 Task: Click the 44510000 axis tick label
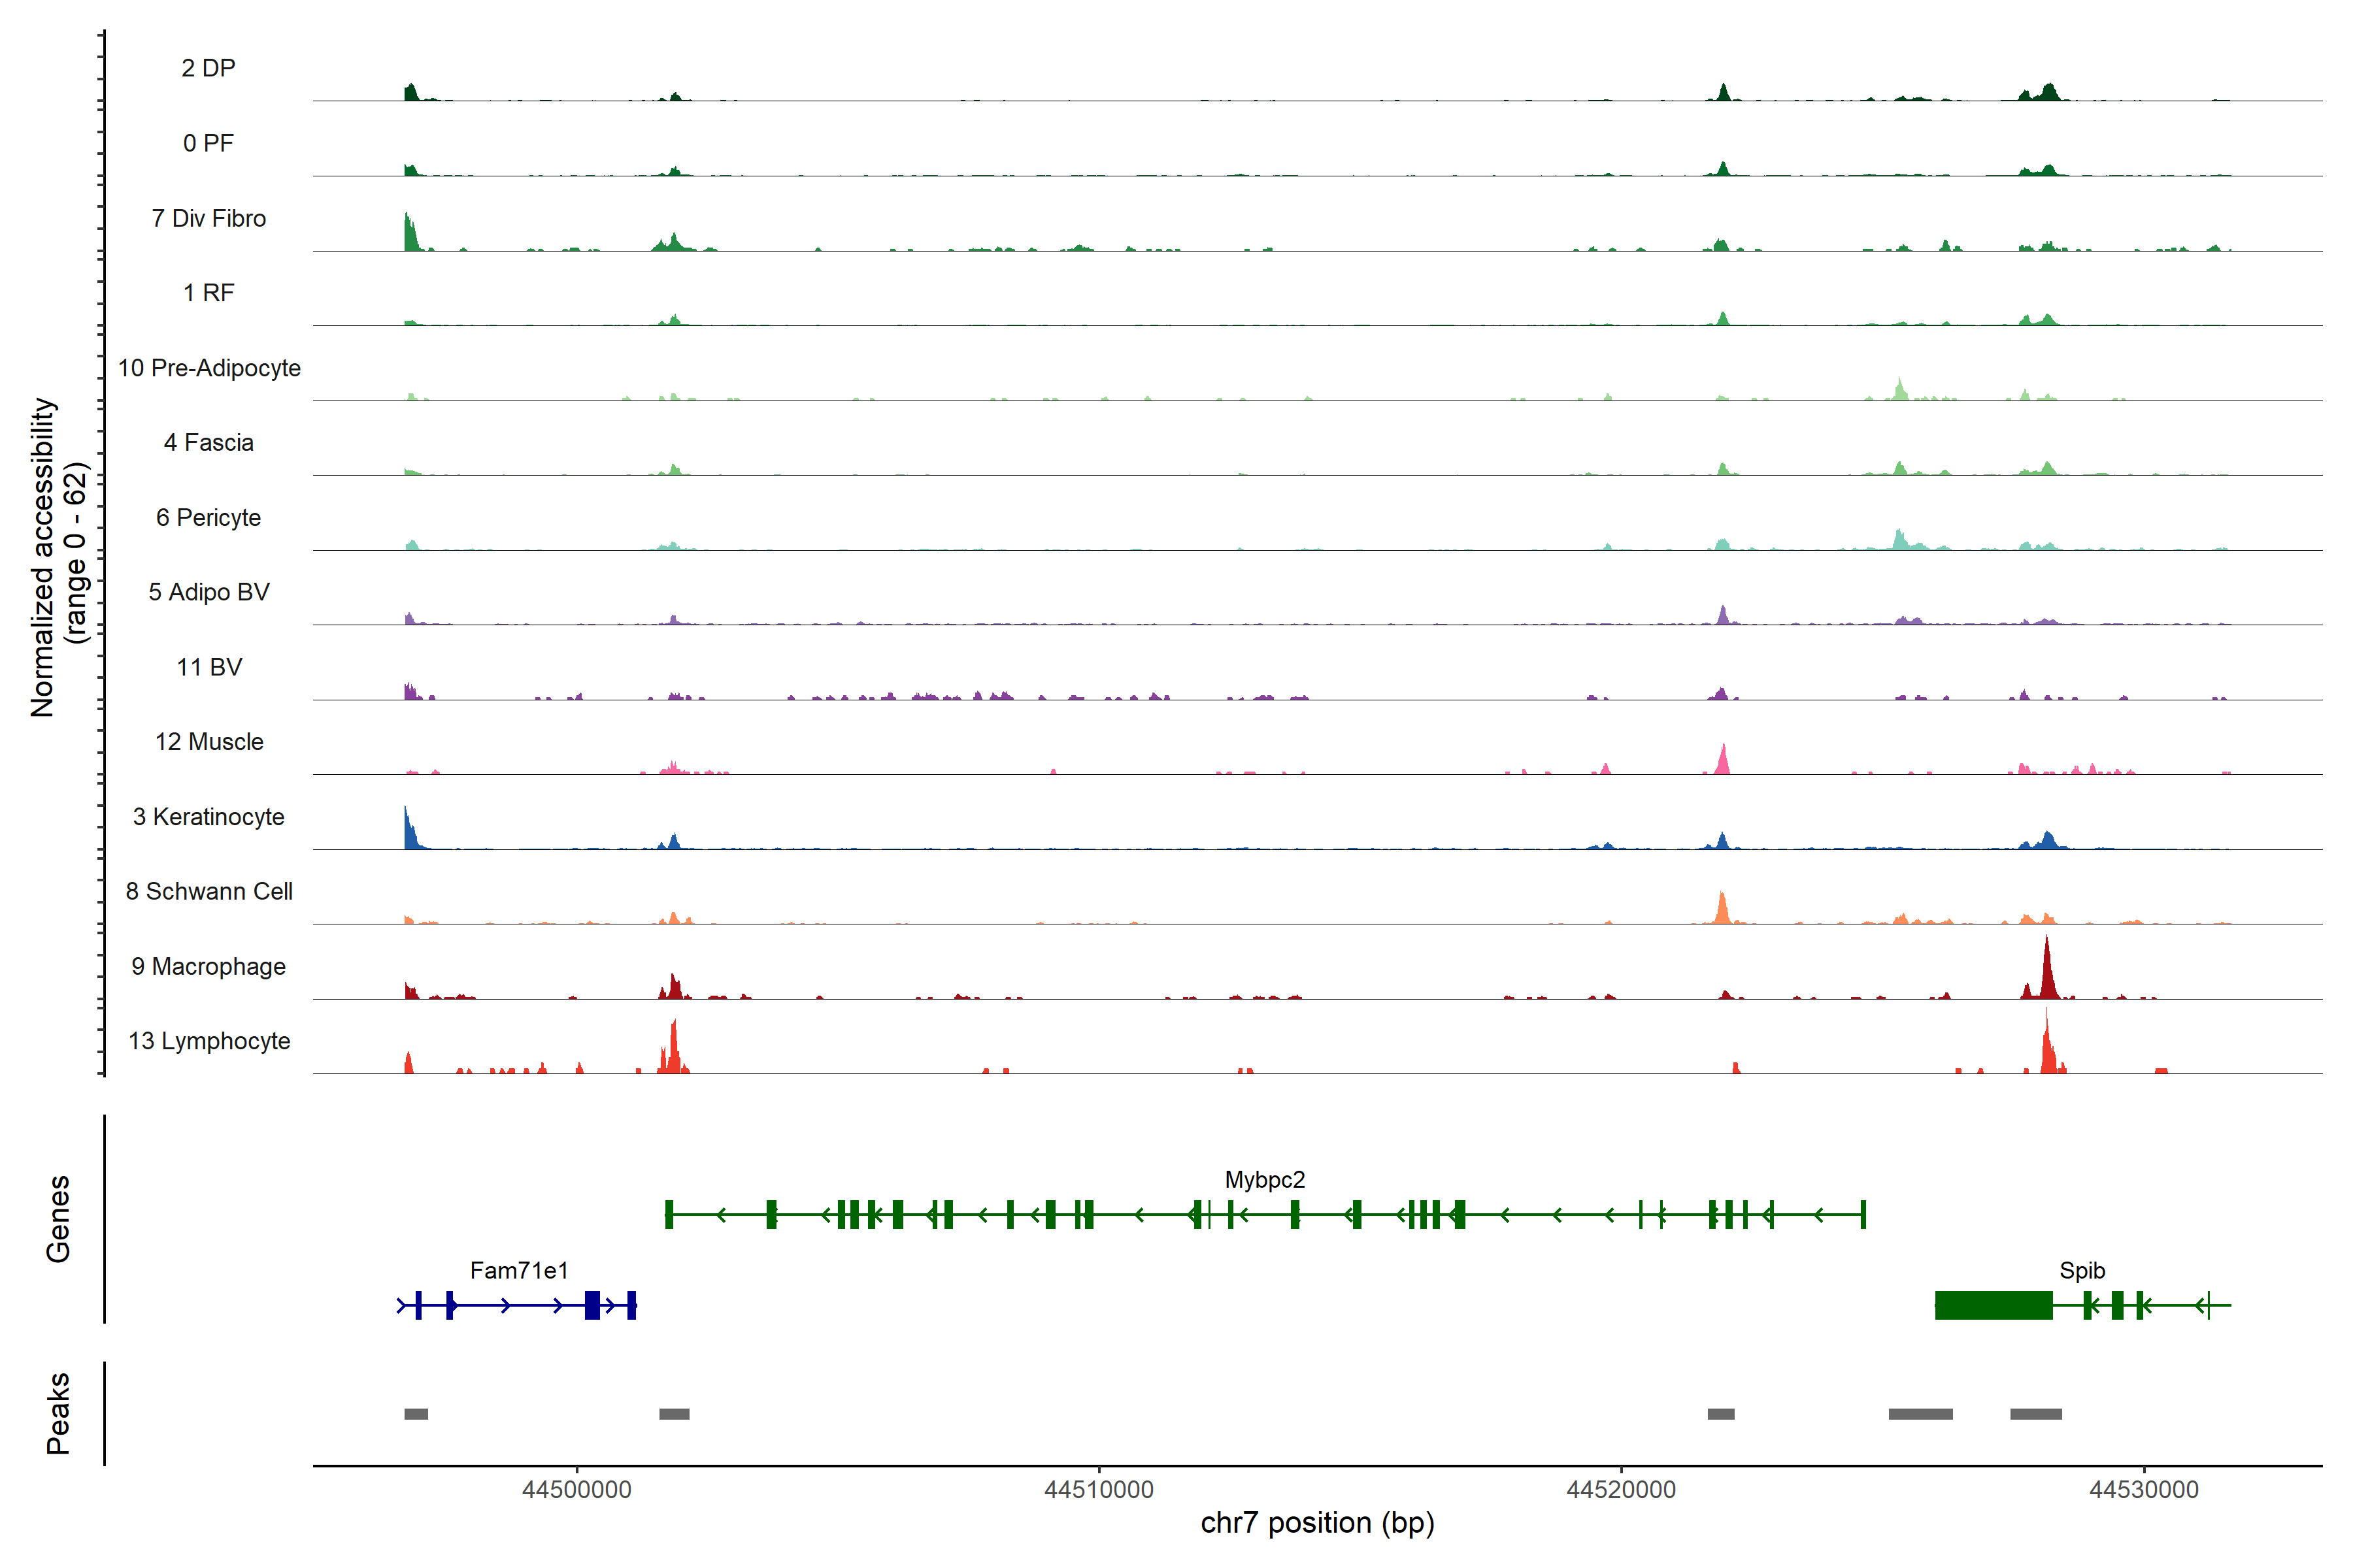tap(1099, 1490)
